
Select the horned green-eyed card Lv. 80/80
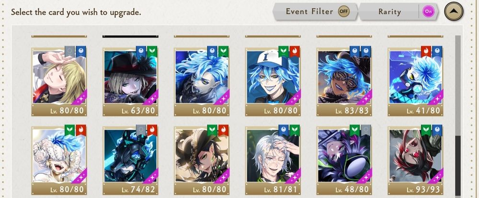[202, 160]
